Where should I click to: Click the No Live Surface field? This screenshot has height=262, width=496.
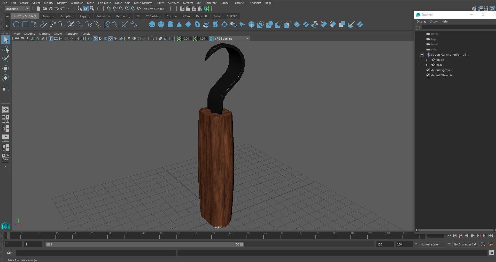click(155, 9)
